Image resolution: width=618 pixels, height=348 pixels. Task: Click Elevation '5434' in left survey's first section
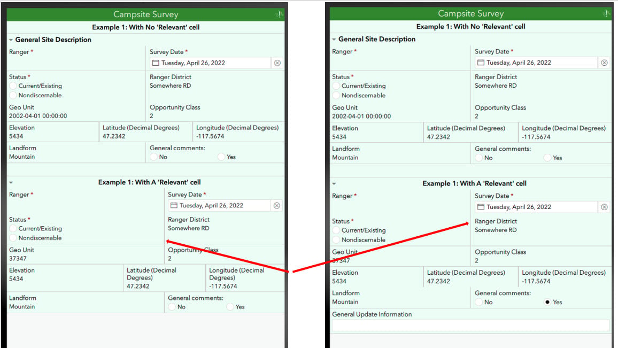(16, 136)
